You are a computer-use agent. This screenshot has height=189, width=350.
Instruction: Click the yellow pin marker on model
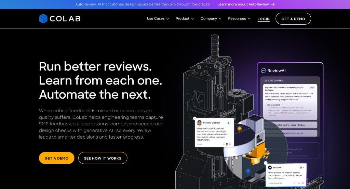tap(240, 129)
